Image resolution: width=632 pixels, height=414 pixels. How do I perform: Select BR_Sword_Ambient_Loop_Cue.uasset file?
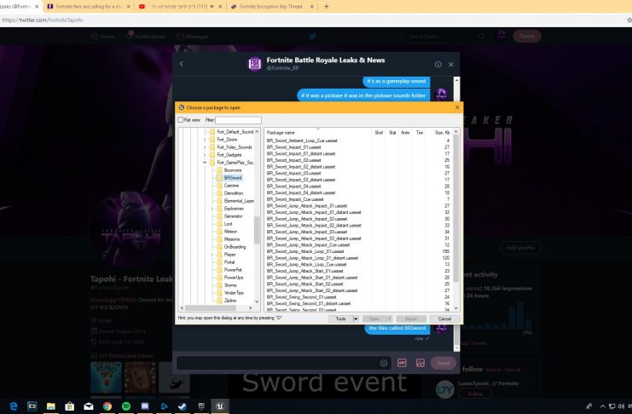302,141
